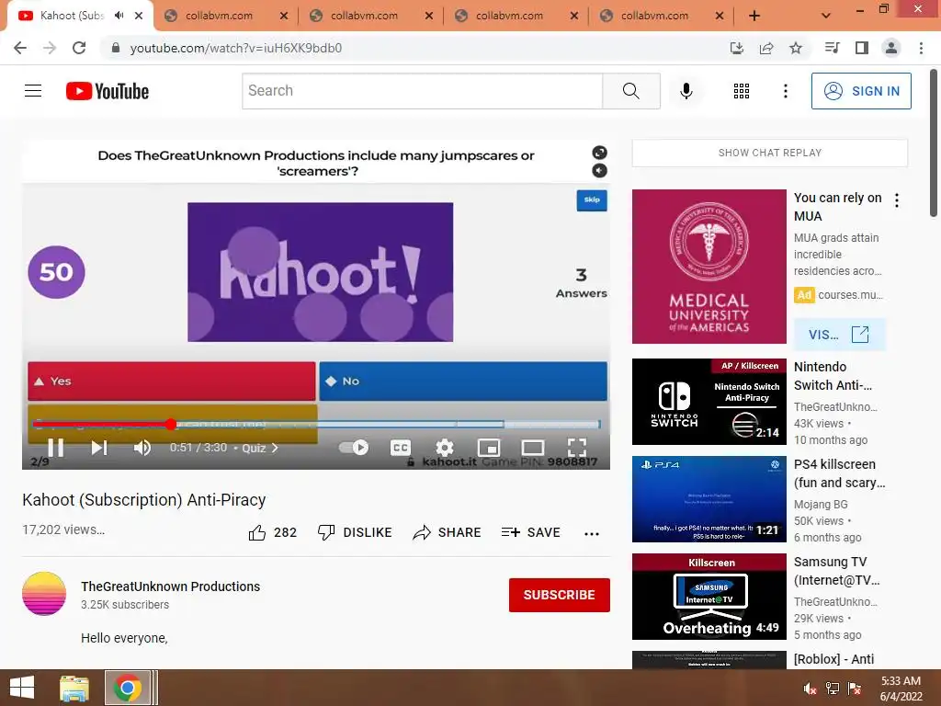Visit the MUA ad site

[x=839, y=335]
